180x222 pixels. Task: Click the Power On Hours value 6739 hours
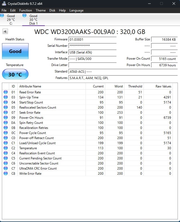coord(164,65)
